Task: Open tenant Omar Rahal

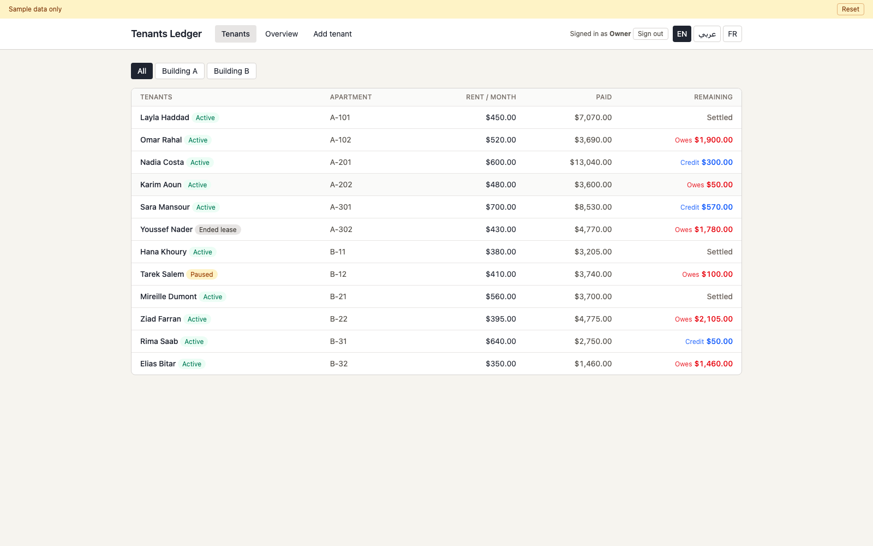Action: 161,140
